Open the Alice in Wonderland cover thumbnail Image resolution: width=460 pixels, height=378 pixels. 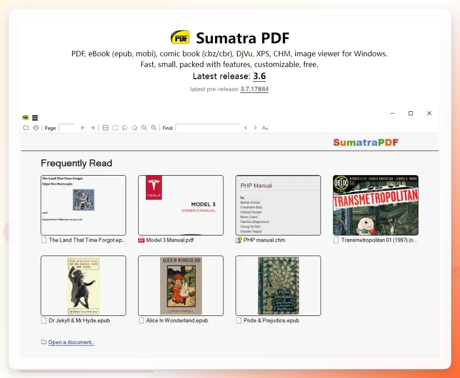click(181, 286)
